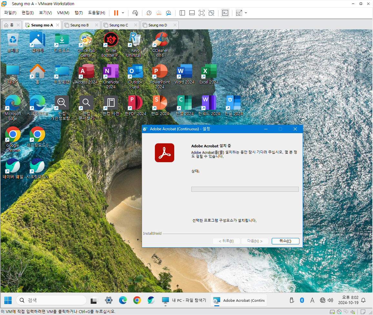Switch to Unity mode icon

click(211, 13)
